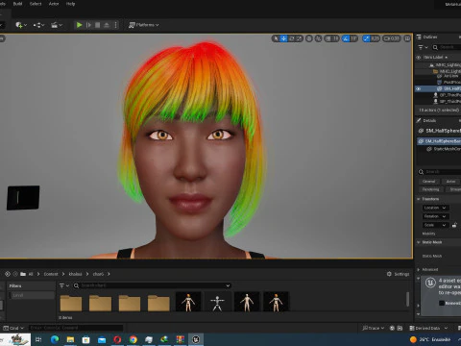Open the grid snap size value

coord(335,38)
